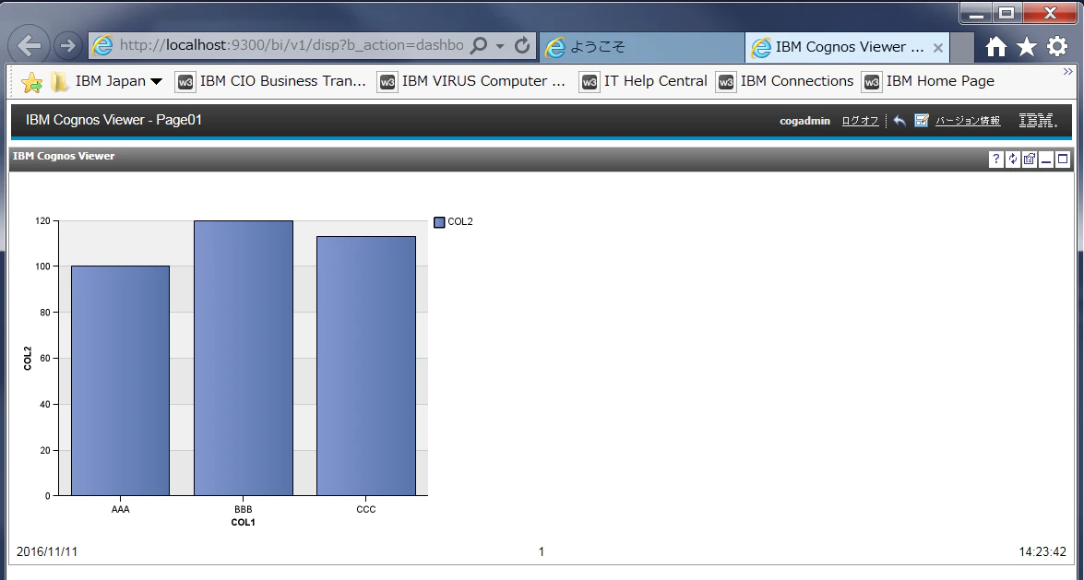Reload the page with the refresh icon
The image size is (1084, 580).
(522, 45)
